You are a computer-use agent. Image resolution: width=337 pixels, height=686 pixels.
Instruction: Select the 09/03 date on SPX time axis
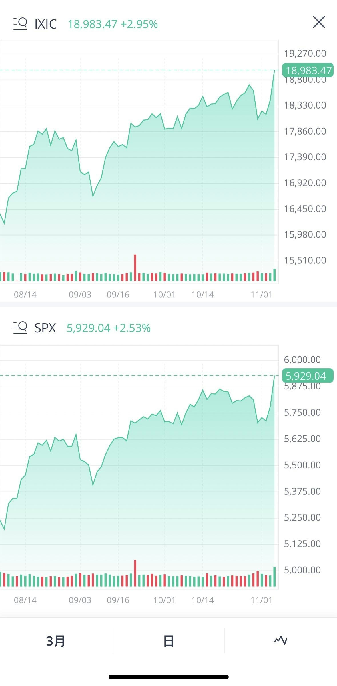coord(80,600)
